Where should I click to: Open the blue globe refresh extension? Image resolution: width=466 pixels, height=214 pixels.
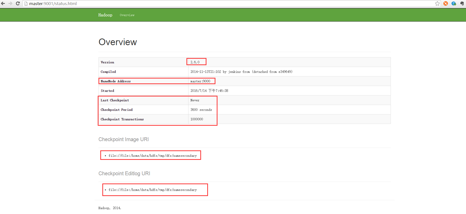pyautogui.click(x=454, y=4)
